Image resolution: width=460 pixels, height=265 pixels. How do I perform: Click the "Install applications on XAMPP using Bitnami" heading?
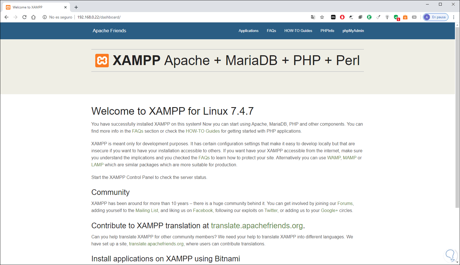point(166,259)
